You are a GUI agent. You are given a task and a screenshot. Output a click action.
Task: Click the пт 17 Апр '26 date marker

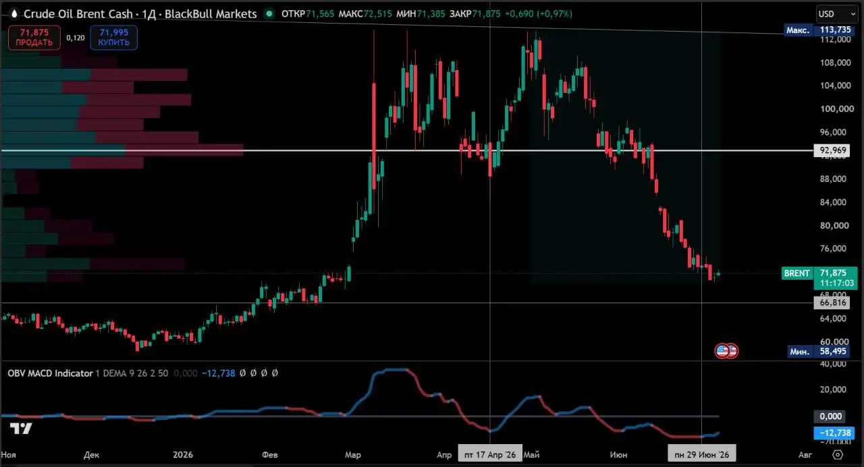click(x=489, y=455)
